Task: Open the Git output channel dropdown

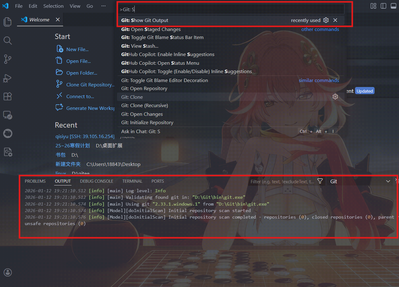Action: pyautogui.click(x=360, y=181)
